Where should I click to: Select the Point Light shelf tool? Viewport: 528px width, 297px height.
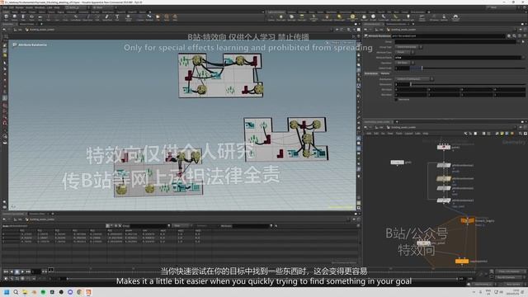pos(281,17)
